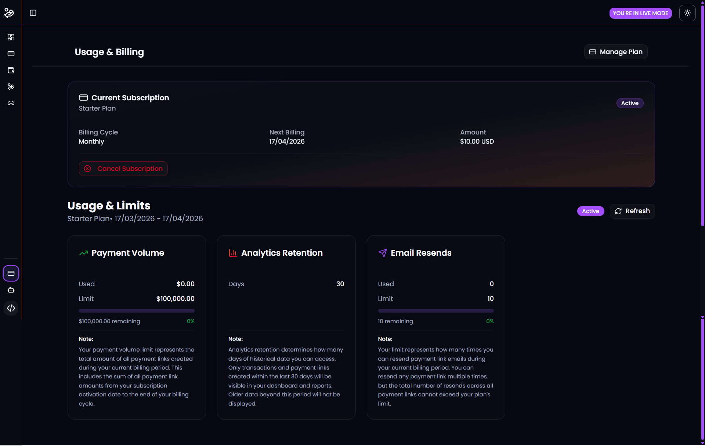The image size is (705, 446).
Task: Click the Payment Volume trend icon
Action: point(83,253)
